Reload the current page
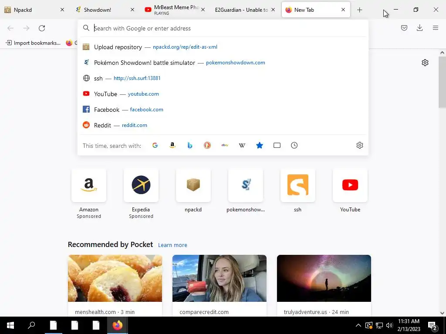Viewport: 446px width, 334px height. (x=42, y=28)
